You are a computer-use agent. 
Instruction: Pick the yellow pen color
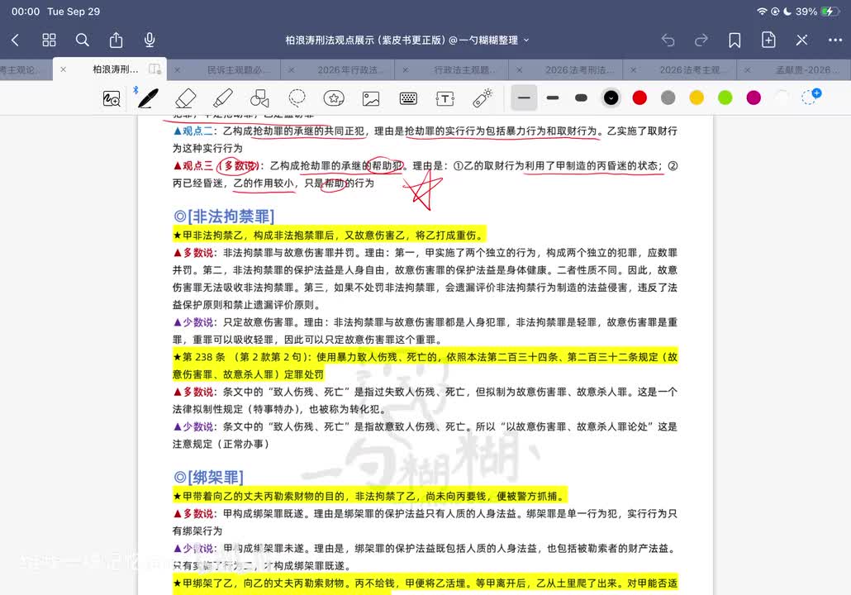(696, 98)
